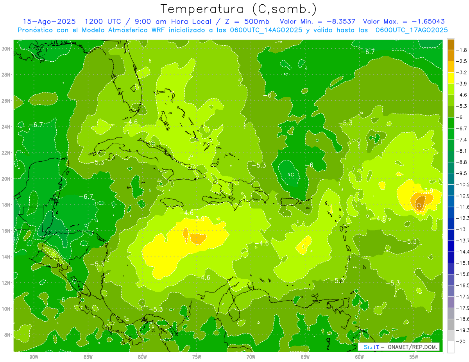Click the '24N' latitude axis label
Image resolution: width=469 pixels, height=362 pixels.
(6, 127)
